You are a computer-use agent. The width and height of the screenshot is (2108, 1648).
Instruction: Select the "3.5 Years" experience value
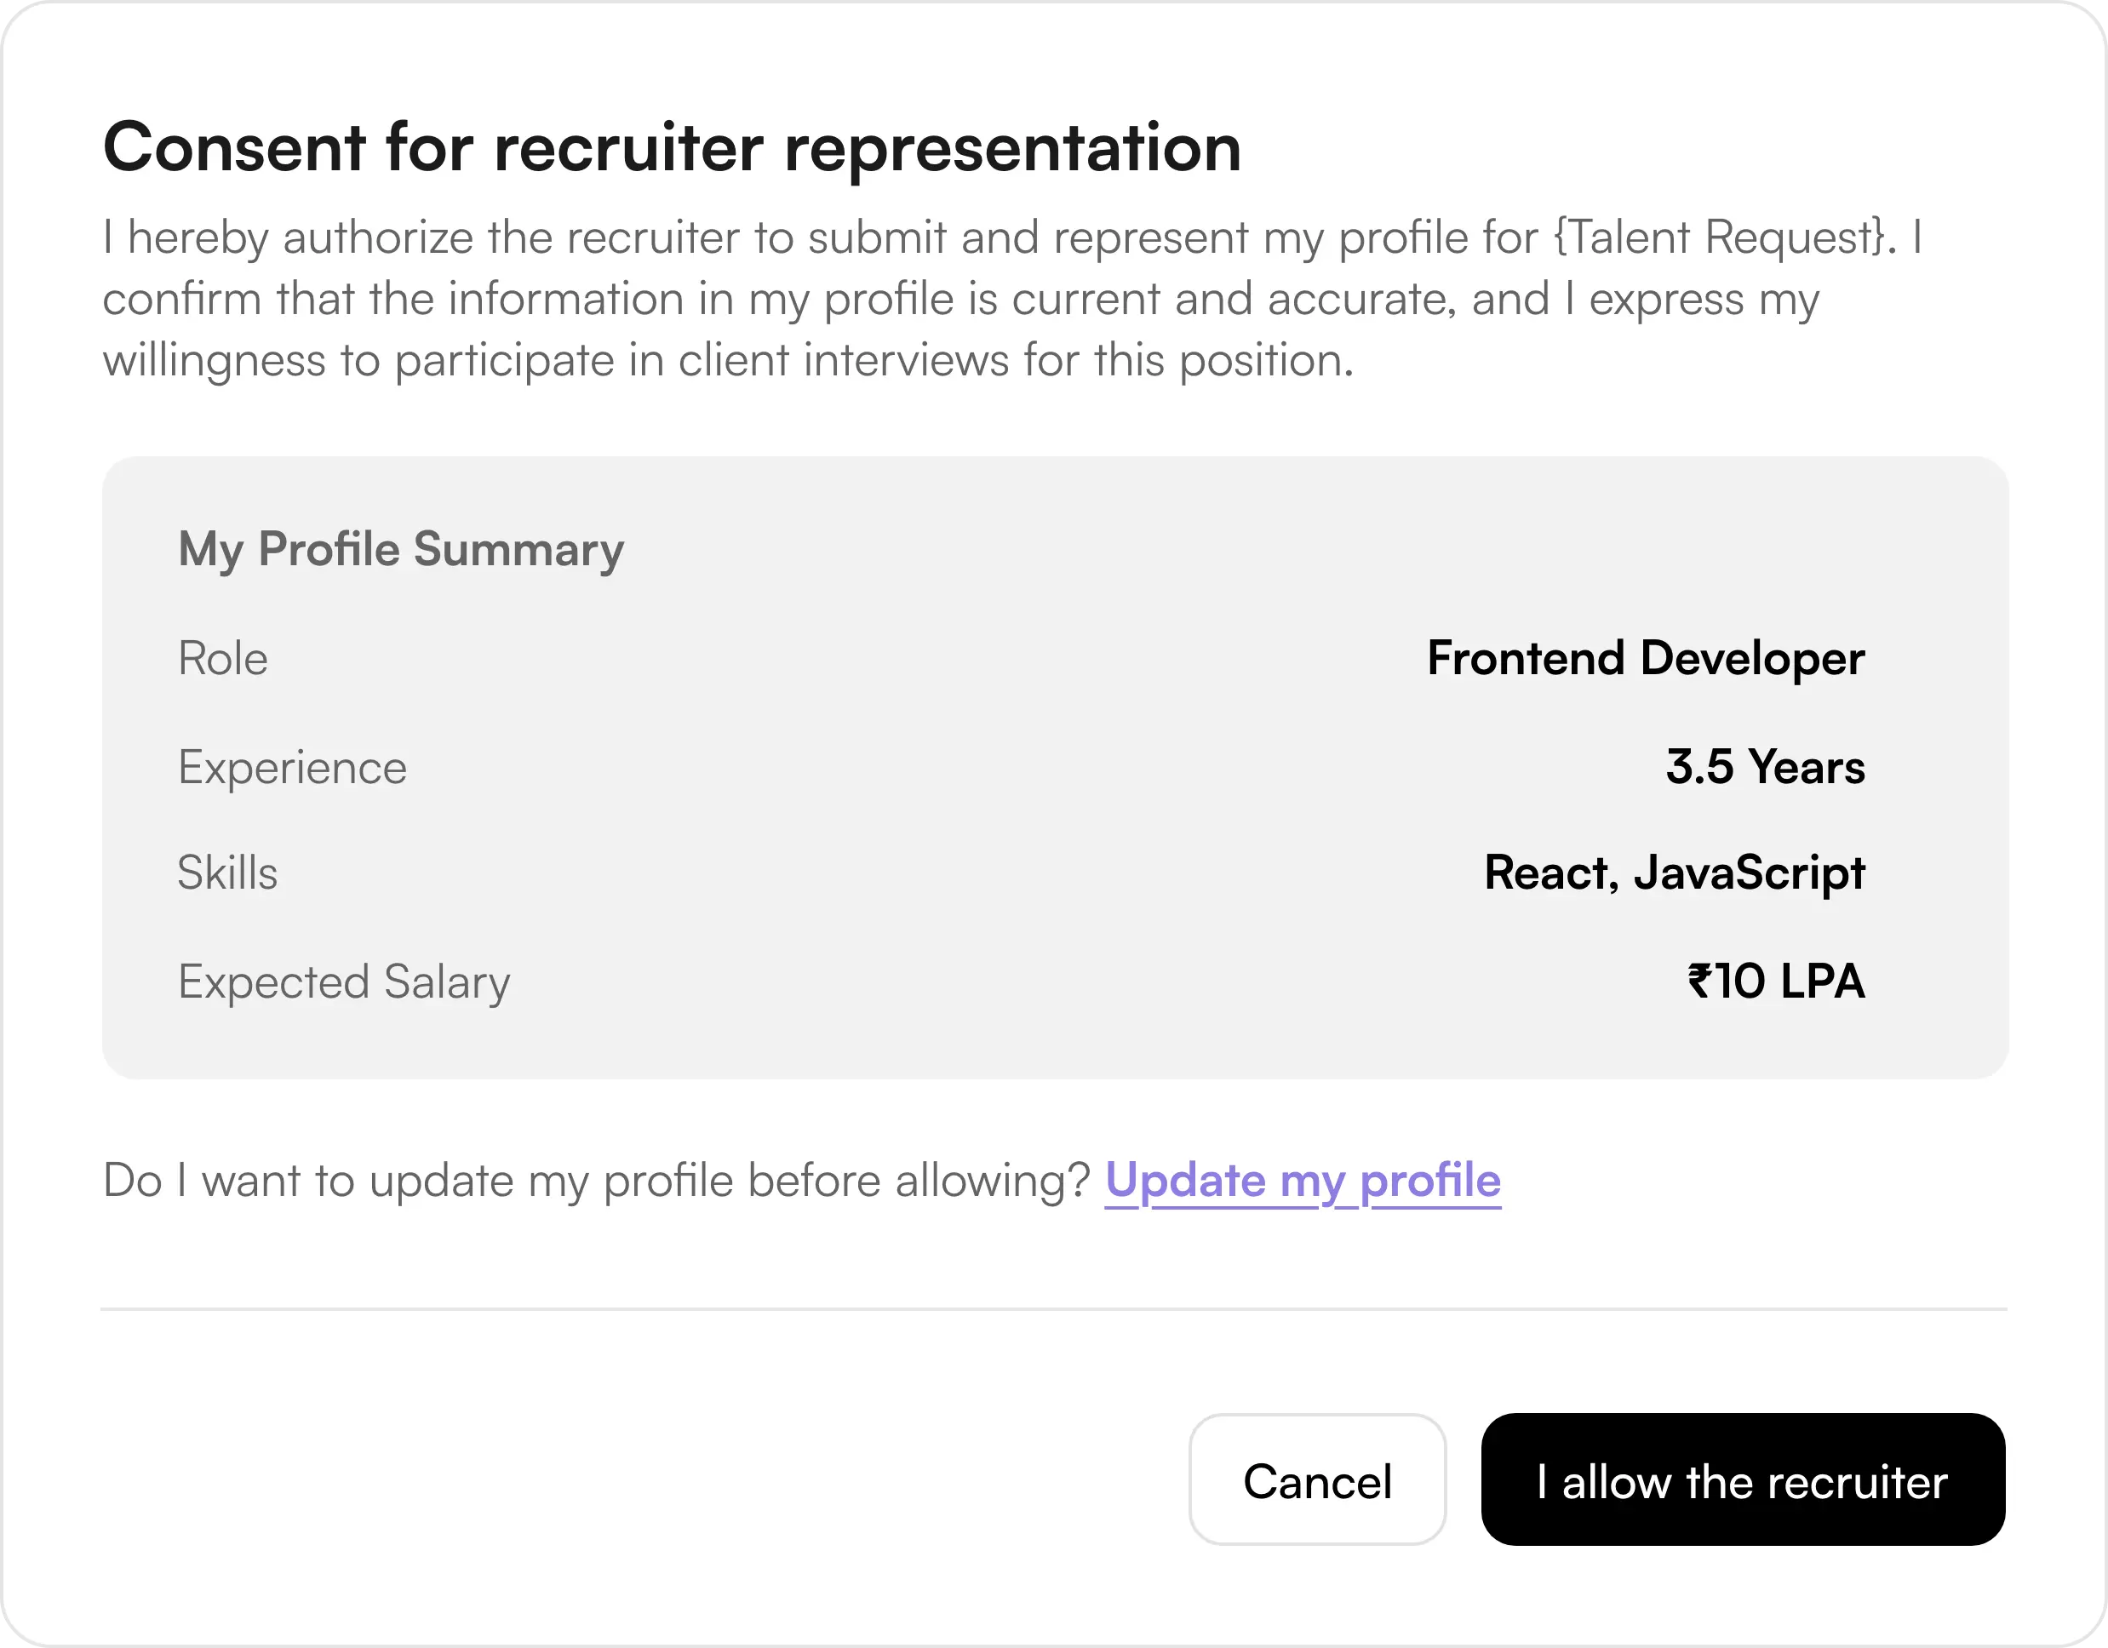[1764, 768]
